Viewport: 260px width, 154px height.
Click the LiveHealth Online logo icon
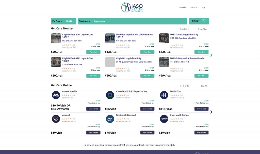click(164, 119)
